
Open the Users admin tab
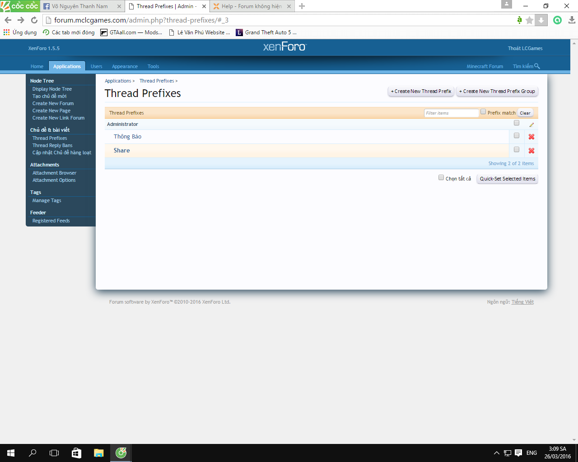[x=96, y=66]
